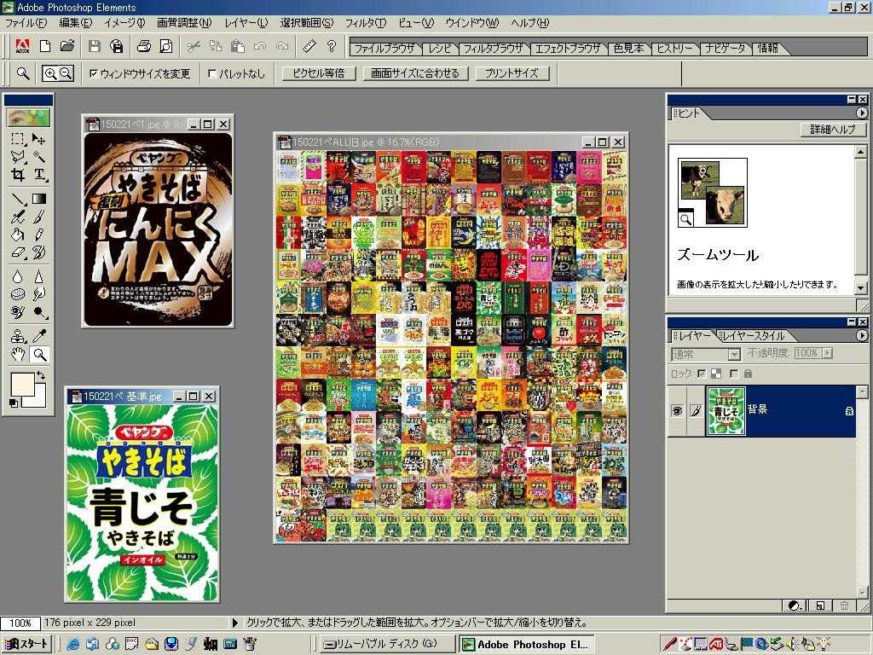Open the Layers palette flyout menu
873x655 pixels.
coord(861,335)
